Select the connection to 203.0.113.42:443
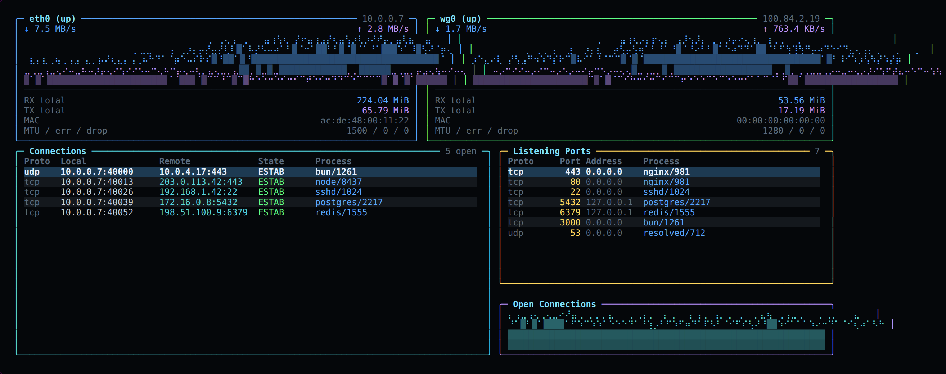Image resolution: width=946 pixels, height=374 pixels. tap(250, 181)
